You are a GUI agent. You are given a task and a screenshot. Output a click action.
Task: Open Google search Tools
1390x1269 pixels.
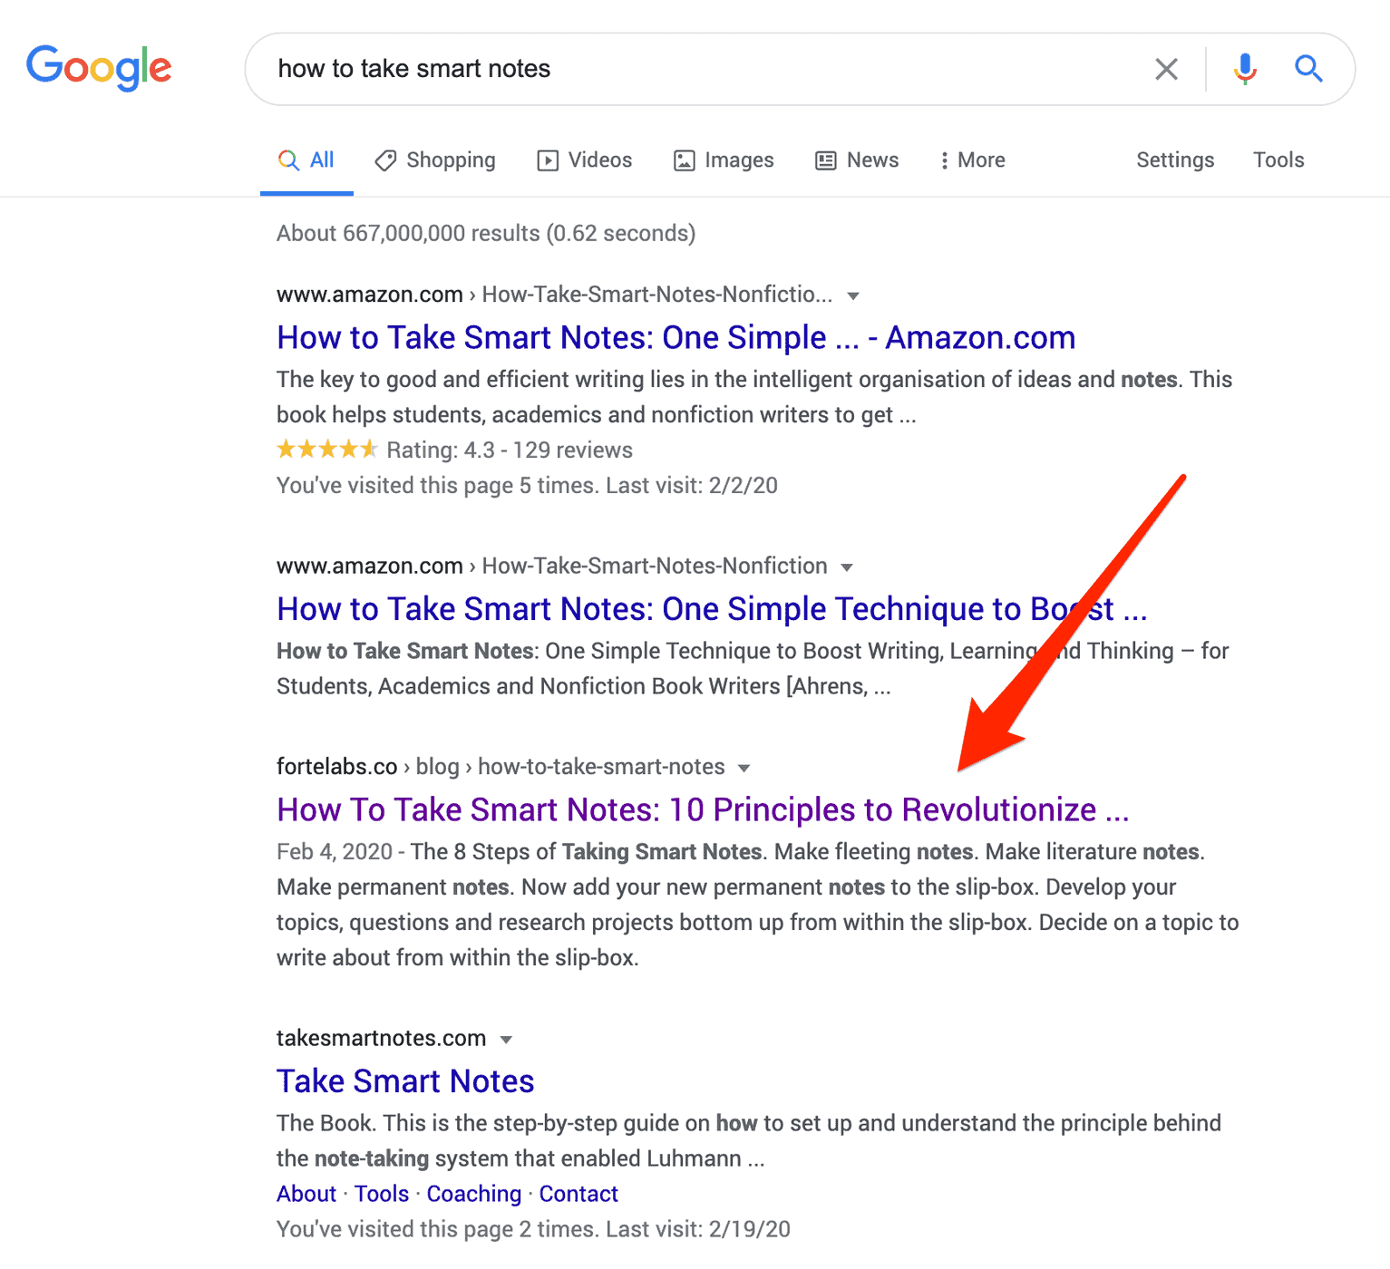1278,160
